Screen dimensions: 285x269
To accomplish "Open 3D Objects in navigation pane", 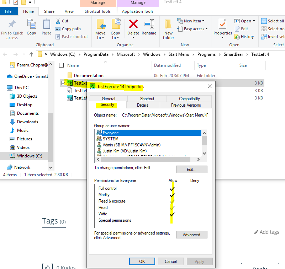I will point(27,96).
